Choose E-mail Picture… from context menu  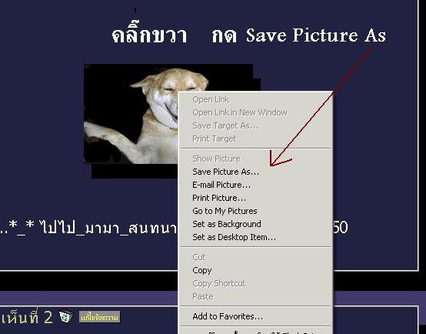coord(255,185)
